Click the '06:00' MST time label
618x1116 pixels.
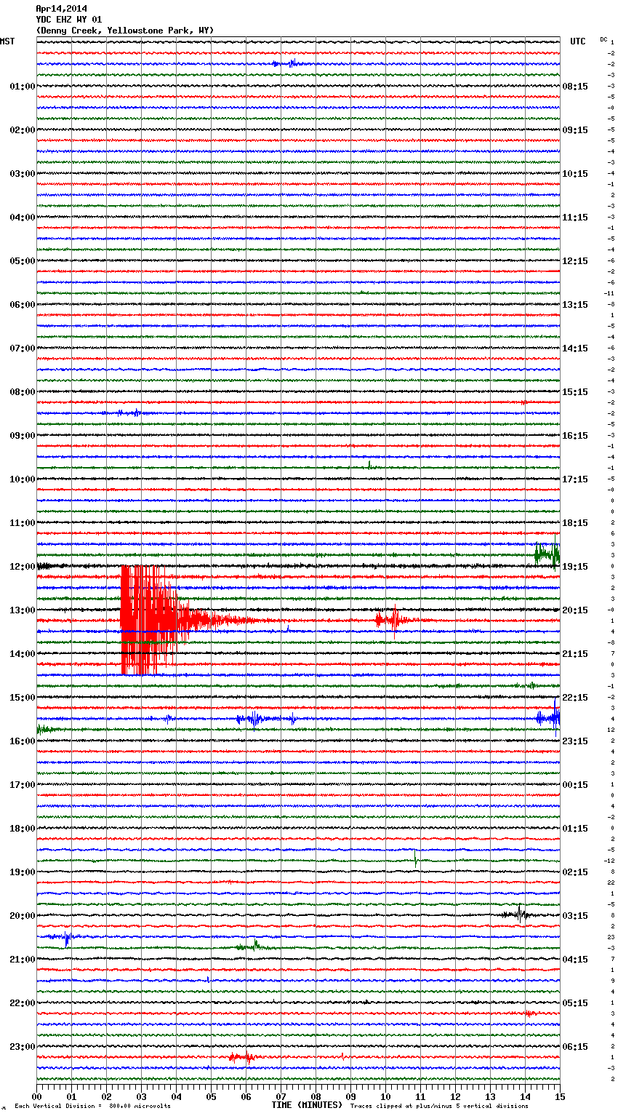point(22,305)
